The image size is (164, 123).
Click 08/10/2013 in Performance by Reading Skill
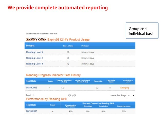pos(32,111)
